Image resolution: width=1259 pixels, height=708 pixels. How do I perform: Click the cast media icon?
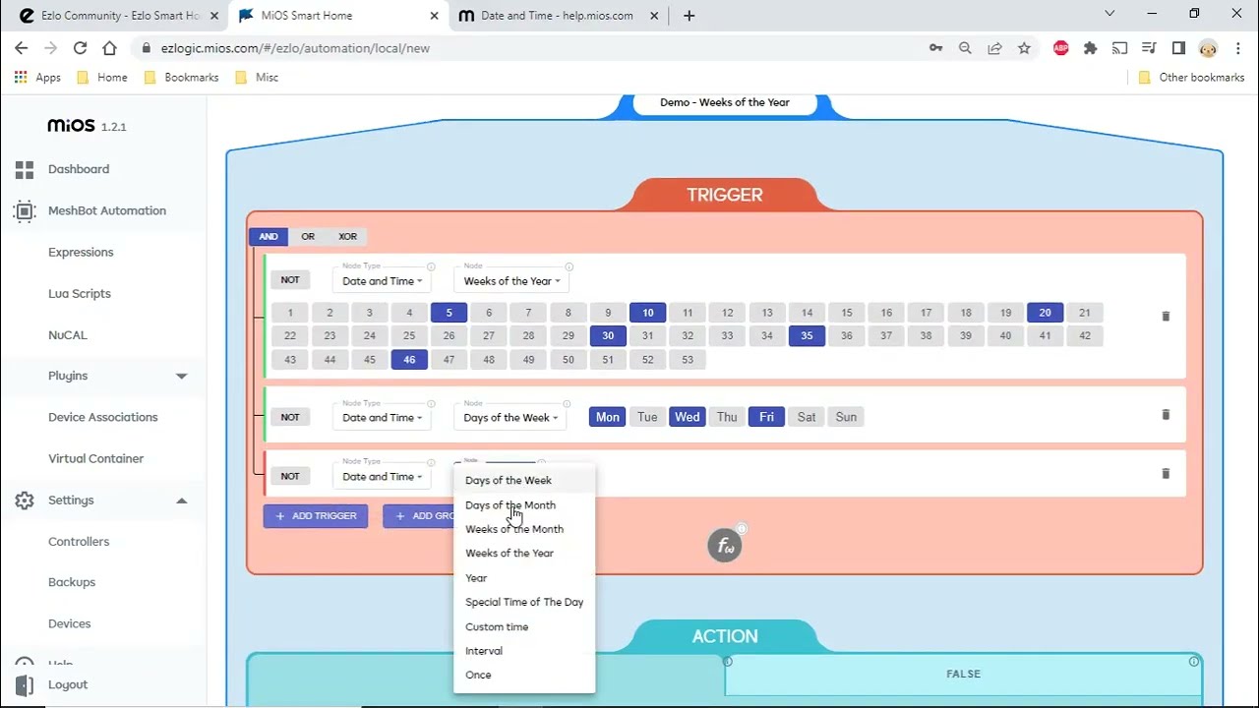tap(1119, 47)
